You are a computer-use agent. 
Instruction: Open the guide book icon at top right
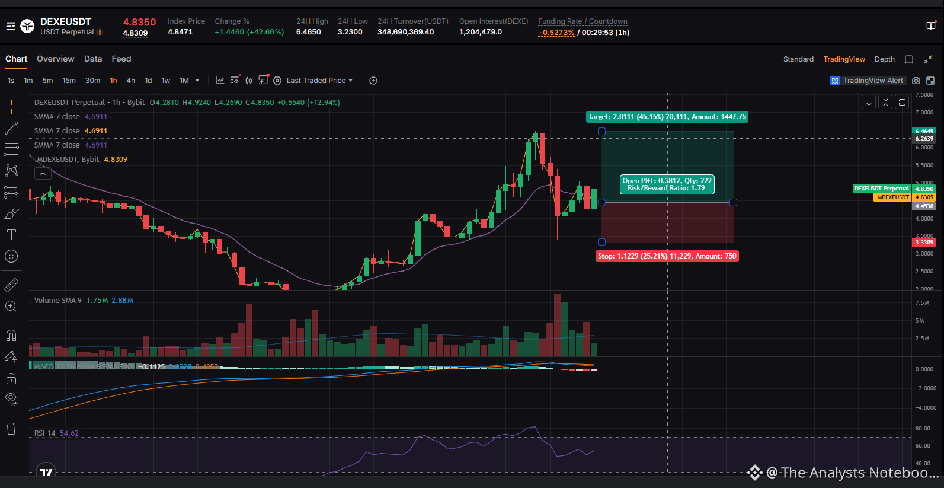[x=931, y=25]
